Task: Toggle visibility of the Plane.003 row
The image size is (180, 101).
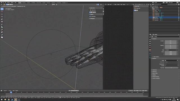Action: click(179, 19)
